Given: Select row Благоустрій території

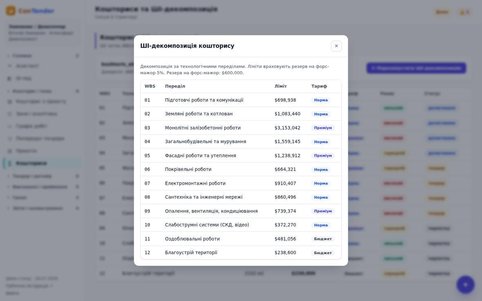Looking at the screenshot, I should (x=241, y=252).
